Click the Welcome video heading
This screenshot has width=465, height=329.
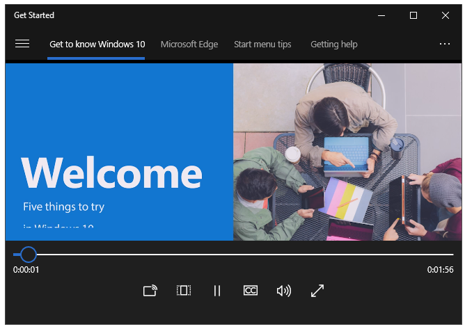pos(112,173)
